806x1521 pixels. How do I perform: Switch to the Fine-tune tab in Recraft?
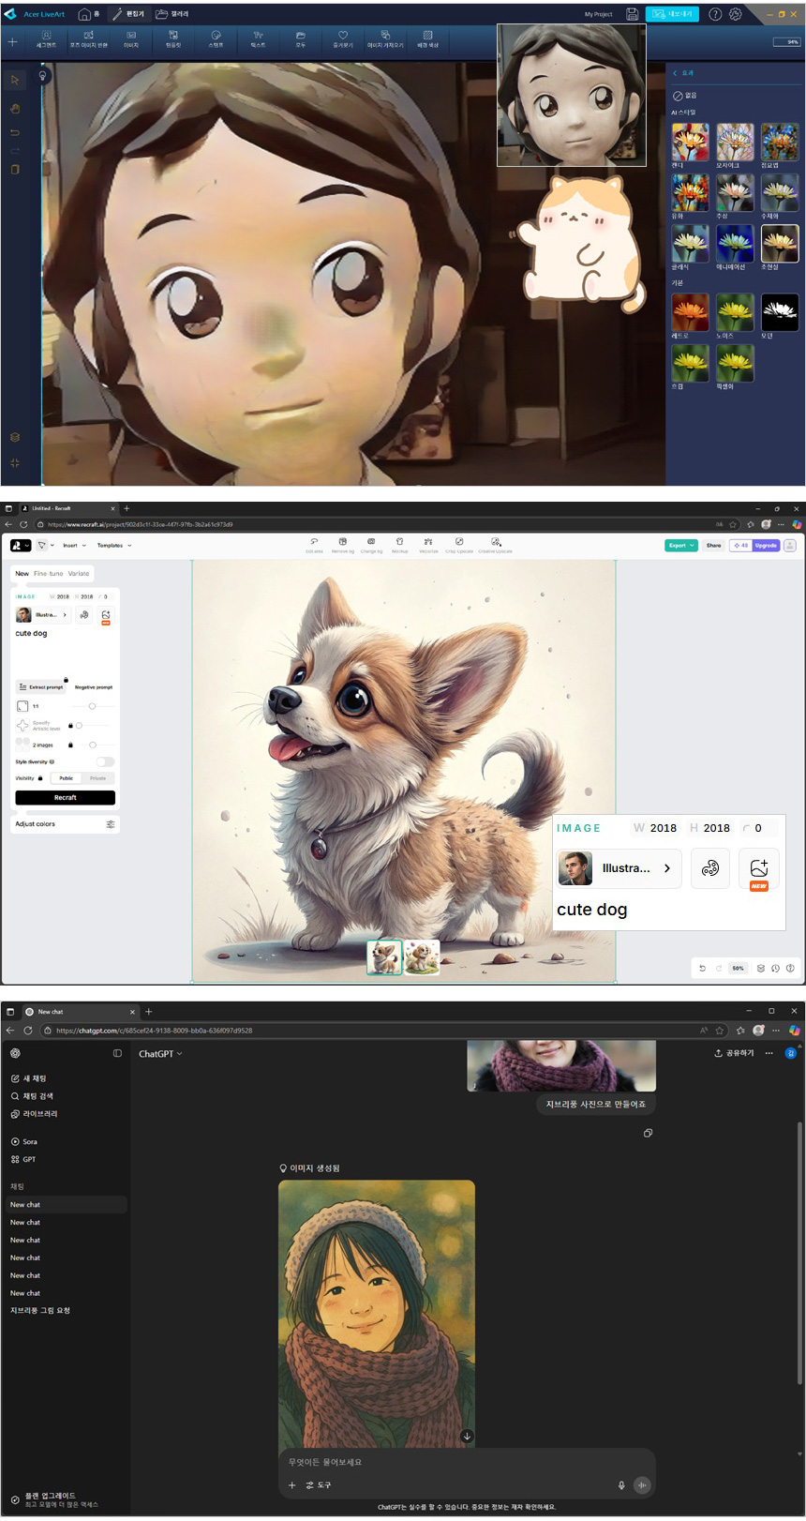(48, 573)
